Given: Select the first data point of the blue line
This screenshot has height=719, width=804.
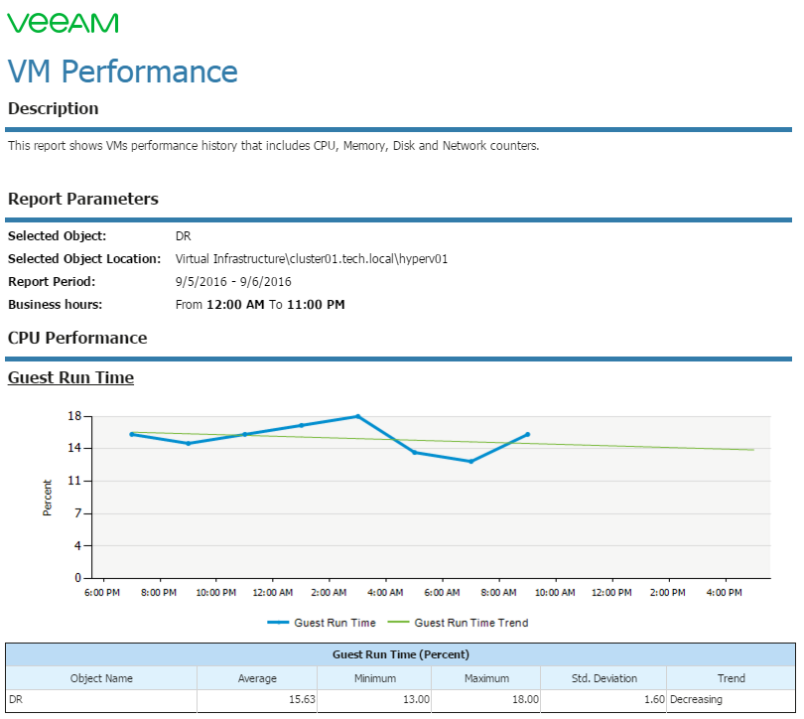Looking at the screenshot, I should (132, 434).
